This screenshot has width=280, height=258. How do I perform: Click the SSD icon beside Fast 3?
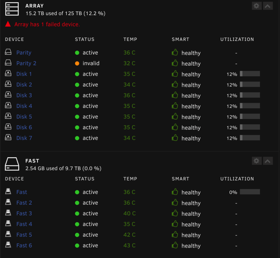[8, 213]
